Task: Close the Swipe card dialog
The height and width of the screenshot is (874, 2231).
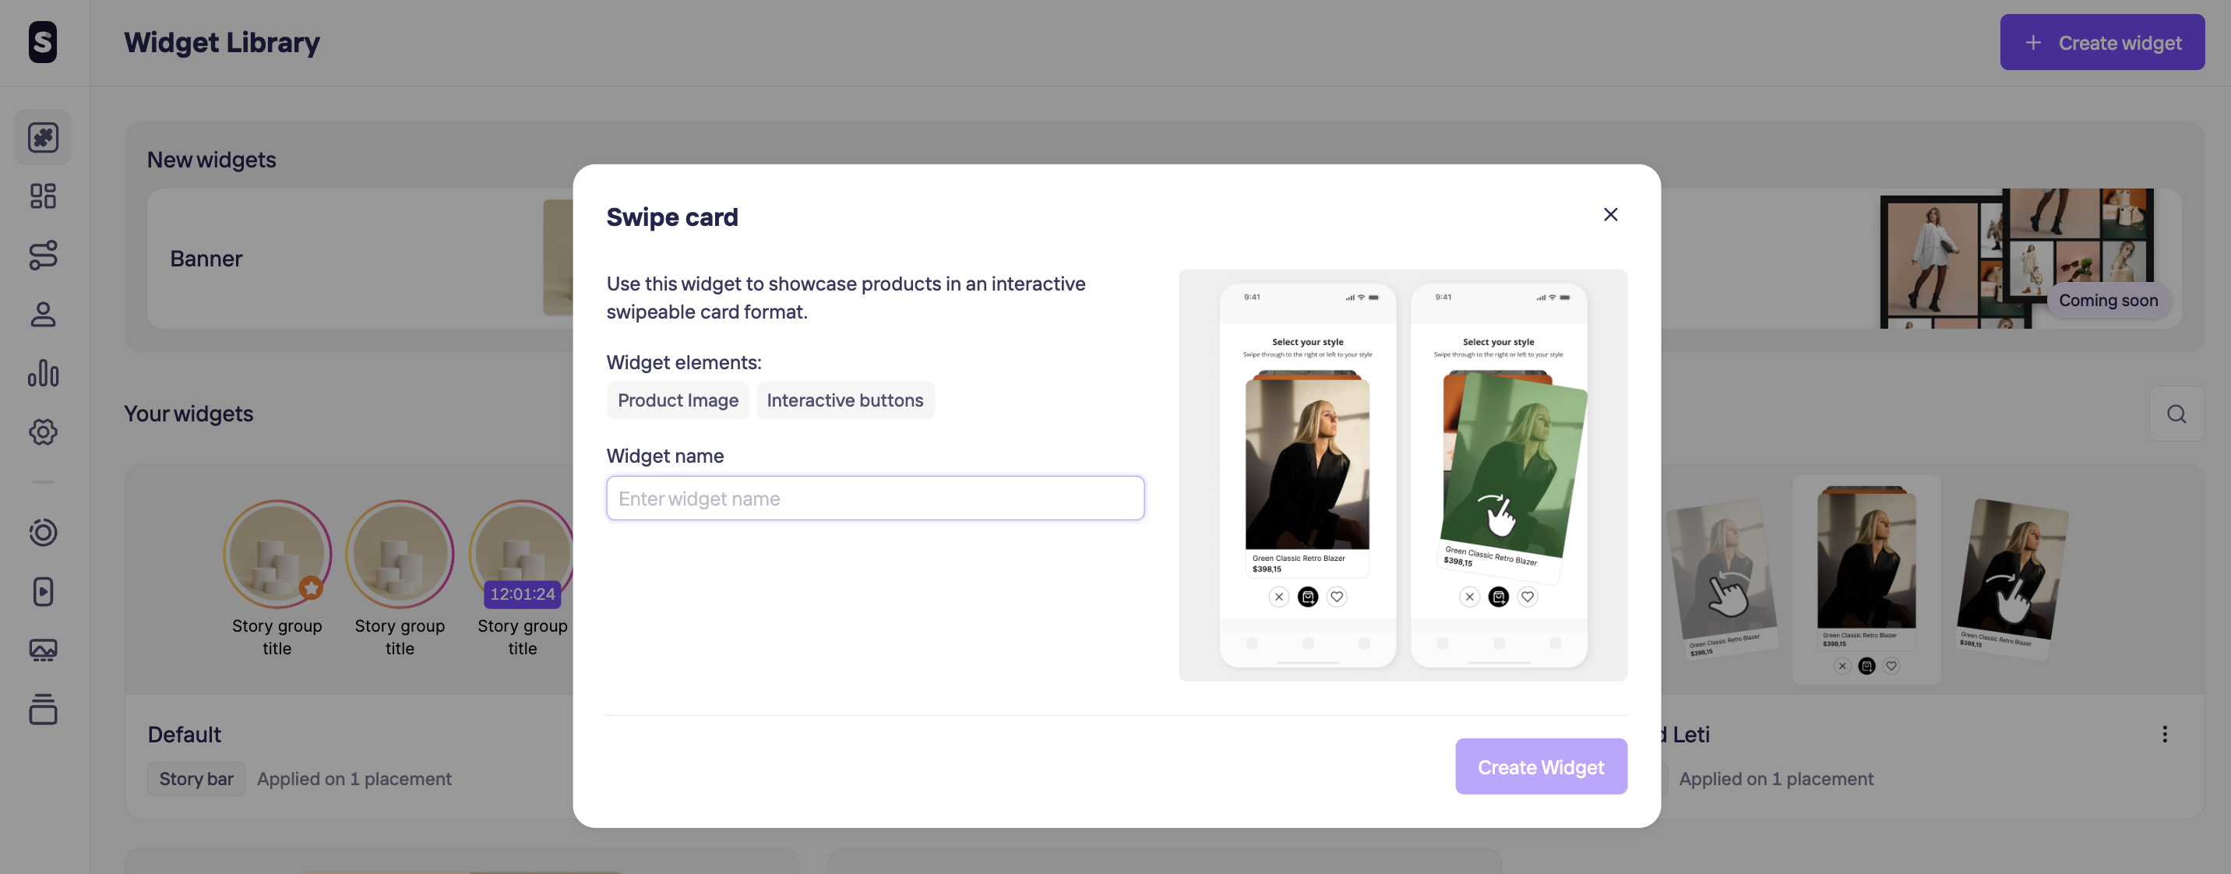Action: pos(1610,214)
